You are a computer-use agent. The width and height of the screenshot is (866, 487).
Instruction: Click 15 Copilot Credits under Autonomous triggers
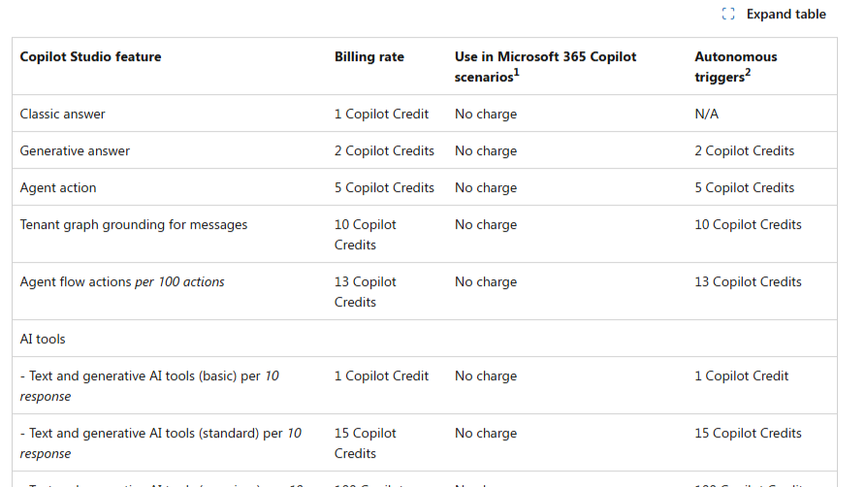click(x=748, y=434)
